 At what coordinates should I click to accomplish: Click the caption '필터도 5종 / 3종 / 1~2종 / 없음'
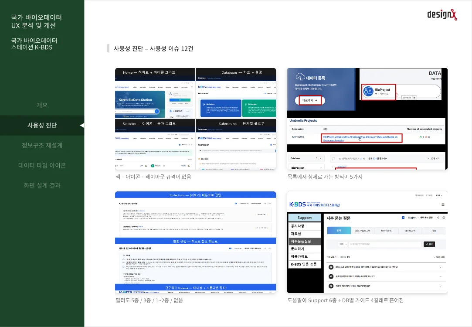(149, 300)
